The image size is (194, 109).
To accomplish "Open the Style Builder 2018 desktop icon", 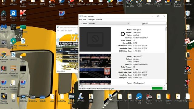I will coord(159,3).
